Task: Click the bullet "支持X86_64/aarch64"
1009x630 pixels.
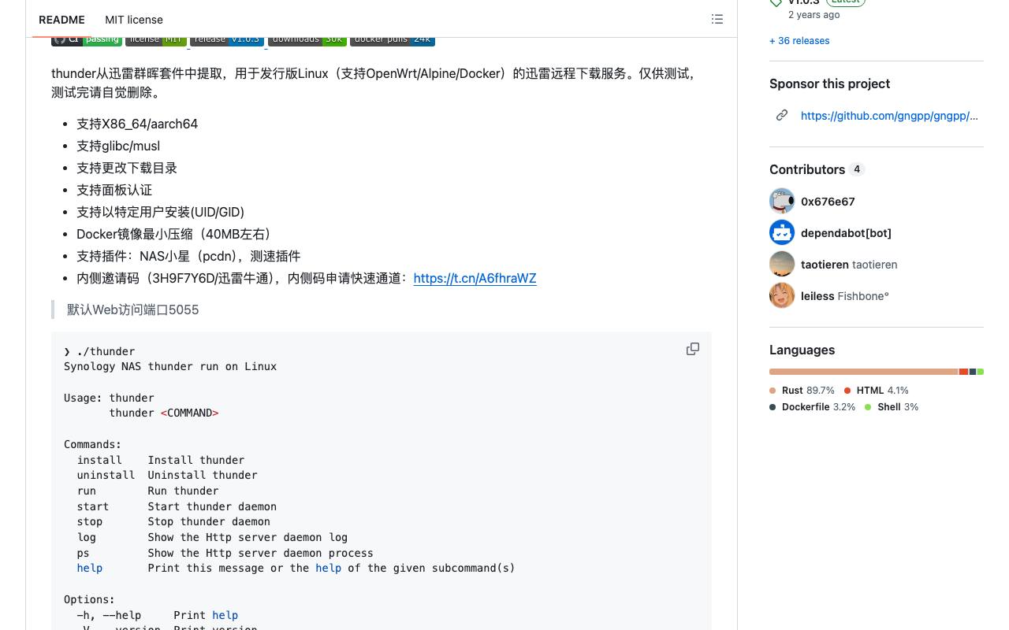Action: pos(137,124)
